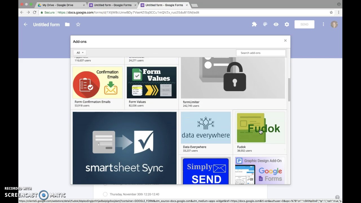Click the 242,745 users count
This screenshot has width=361, height=203.
(x=191, y=106)
